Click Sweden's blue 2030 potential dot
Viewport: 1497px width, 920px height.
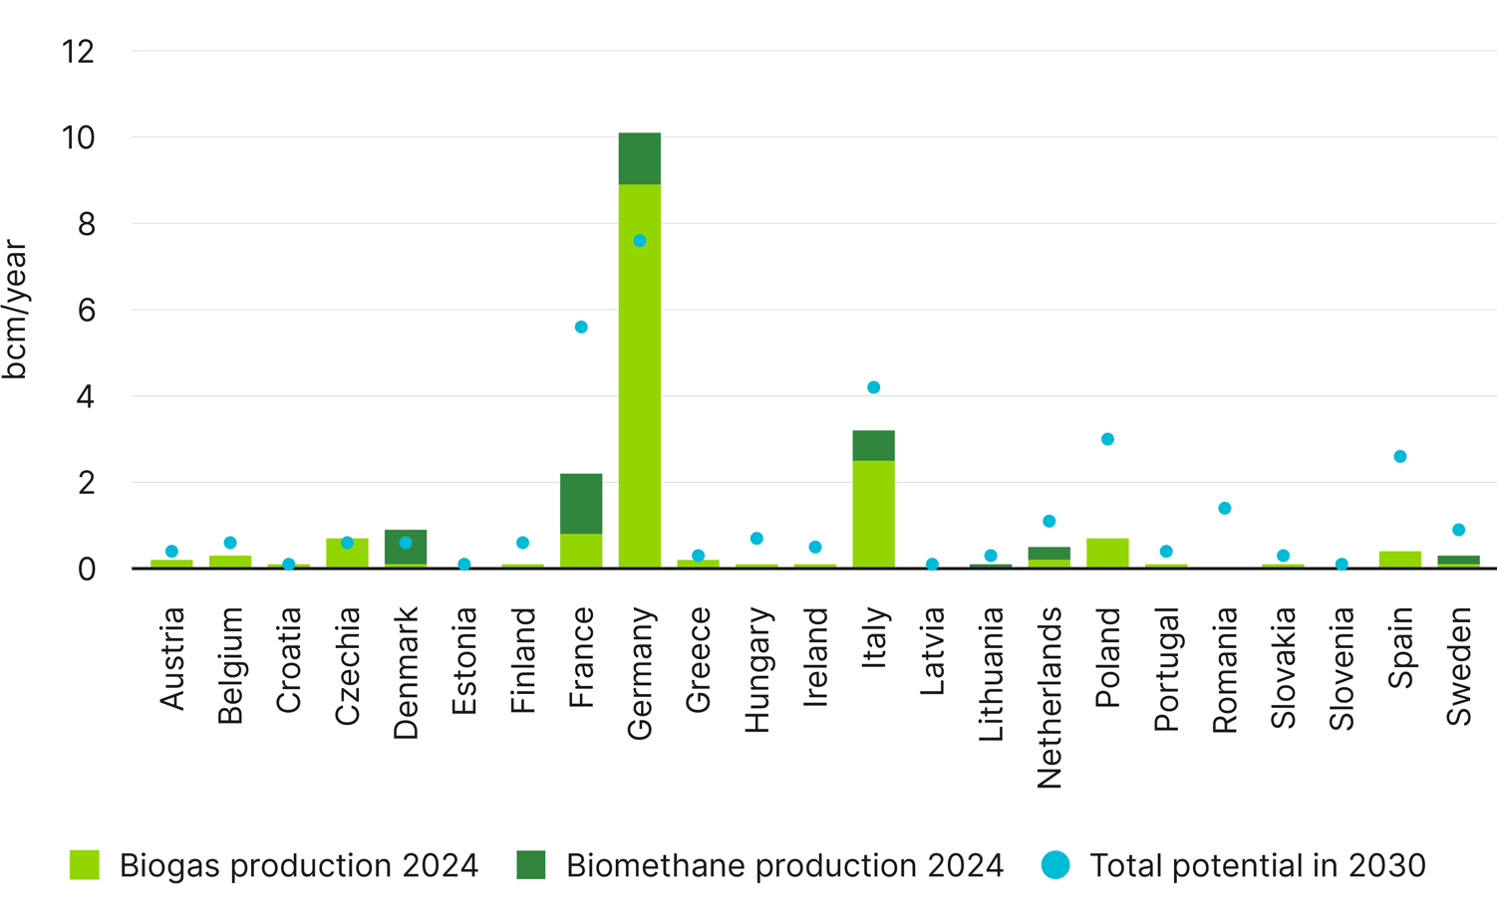coord(1459,530)
